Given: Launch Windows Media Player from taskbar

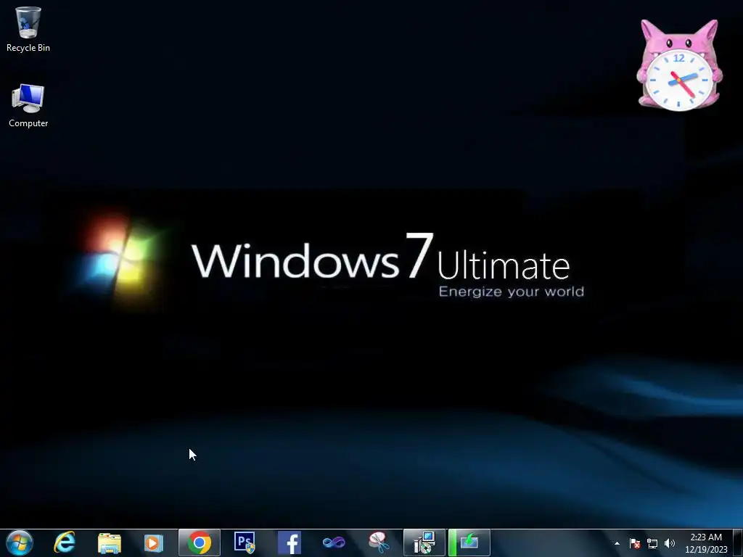Looking at the screenshot, I should 153,542.
